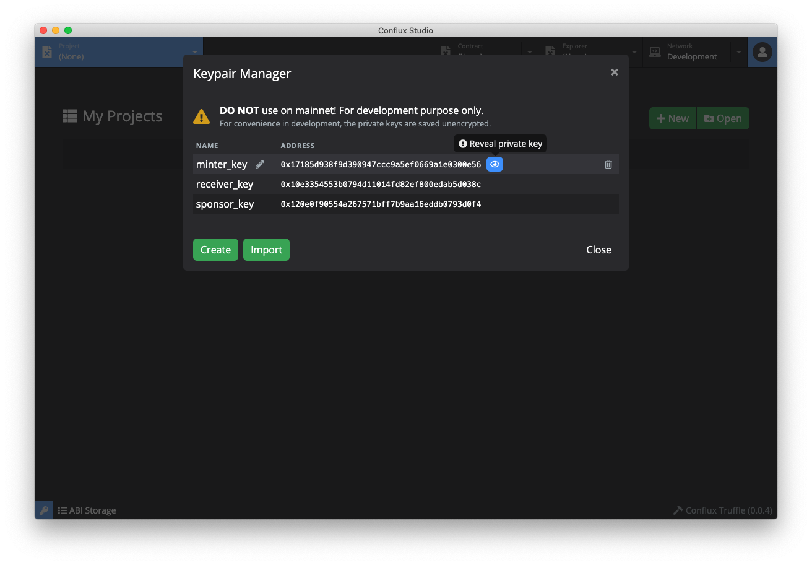Click address 0x10e3354553b0794d11014fd82ef800edab5d038c
This screenshot has width=812, height=565.
click(381, 184)
